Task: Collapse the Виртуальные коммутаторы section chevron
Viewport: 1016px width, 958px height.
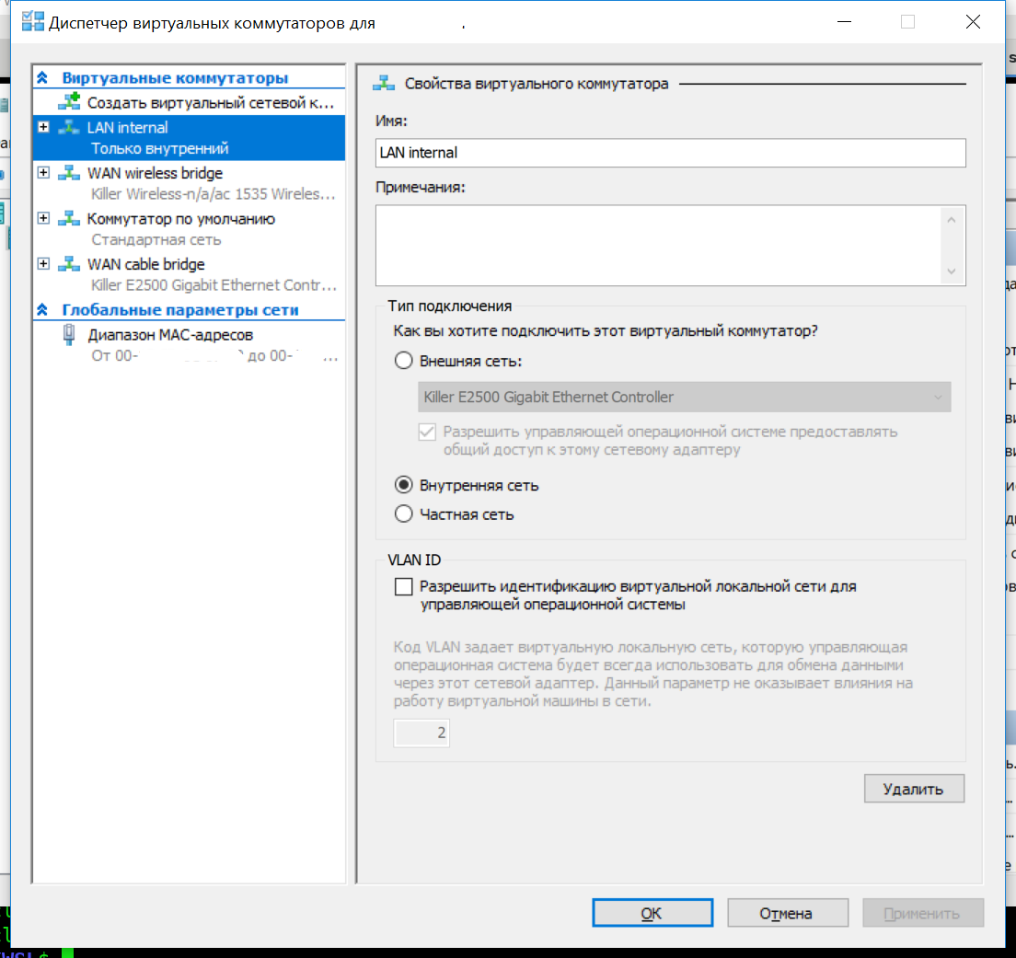Action: coord(42,77)
